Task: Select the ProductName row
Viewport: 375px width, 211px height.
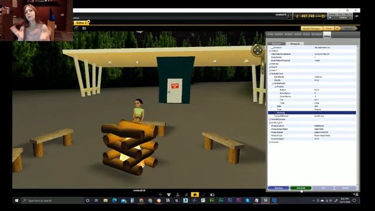Action: (x=312, y=132)
